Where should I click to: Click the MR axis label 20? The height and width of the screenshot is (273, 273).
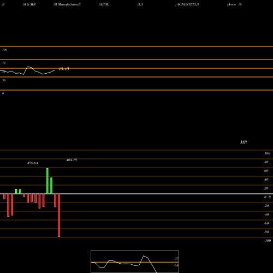tap(266, 188)
